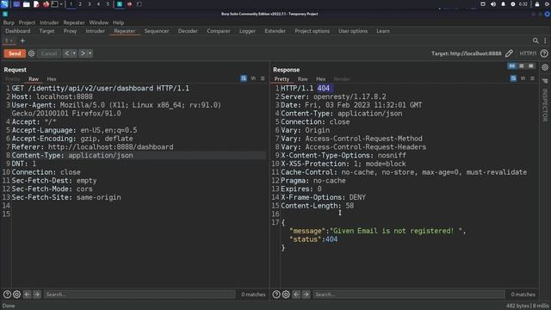Viewport: 551px width, 310px height.
Task: Go to next Response search match
Action: tap(306, 294)
